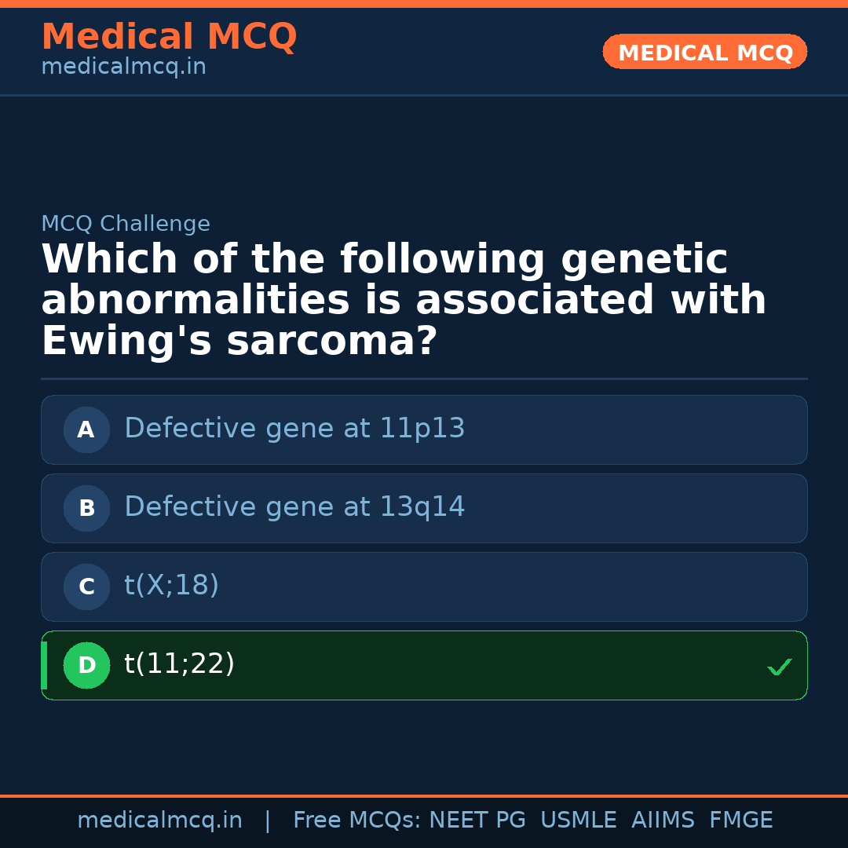
Task: Click the green D option badge
Action: tap(86, 665)
